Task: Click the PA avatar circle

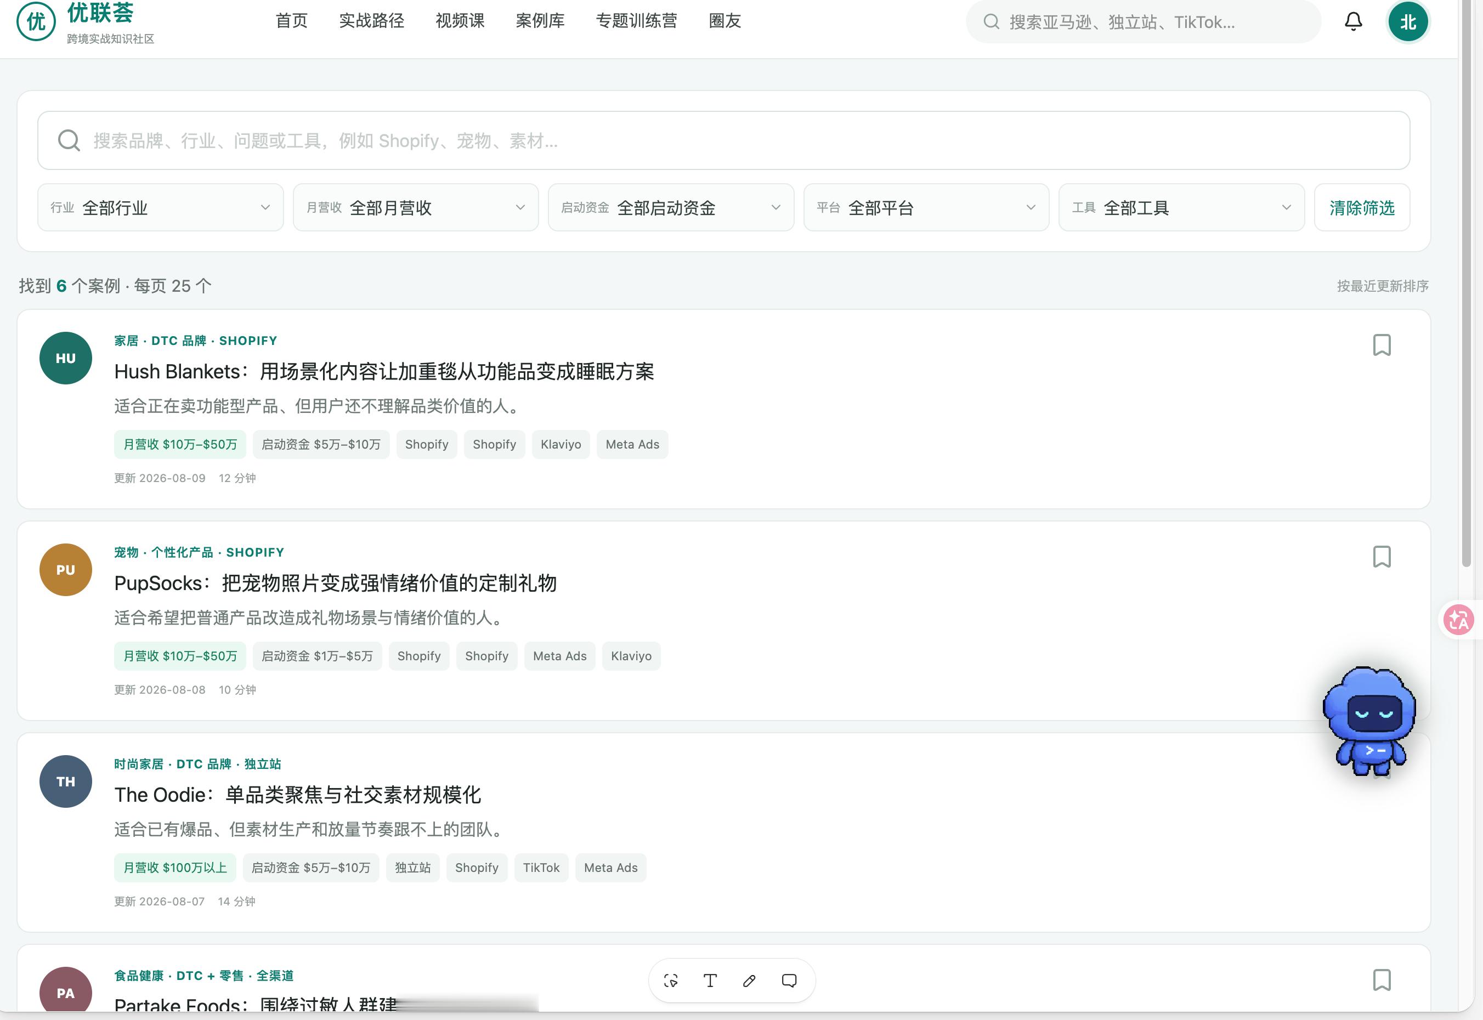Action: 66,989
